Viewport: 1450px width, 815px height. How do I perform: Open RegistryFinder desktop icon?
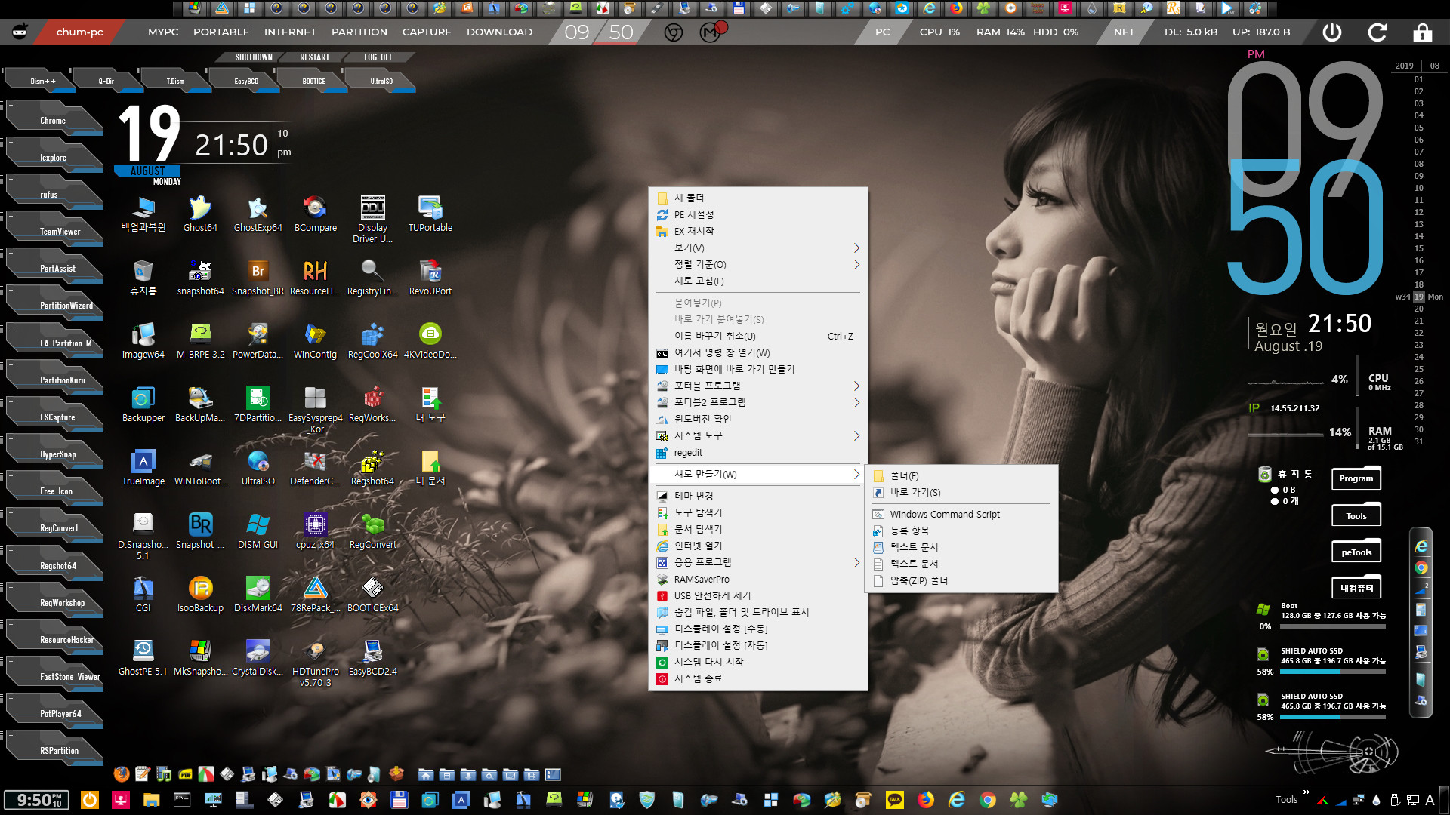tap(372, 277)
